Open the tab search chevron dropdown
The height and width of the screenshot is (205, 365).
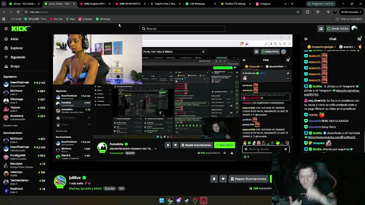click(x=4, y=4)
